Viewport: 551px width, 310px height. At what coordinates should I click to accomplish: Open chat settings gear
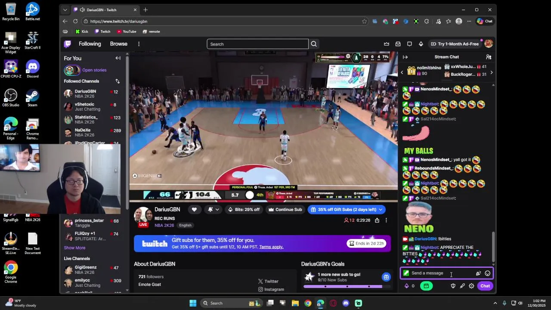(471, 286)
